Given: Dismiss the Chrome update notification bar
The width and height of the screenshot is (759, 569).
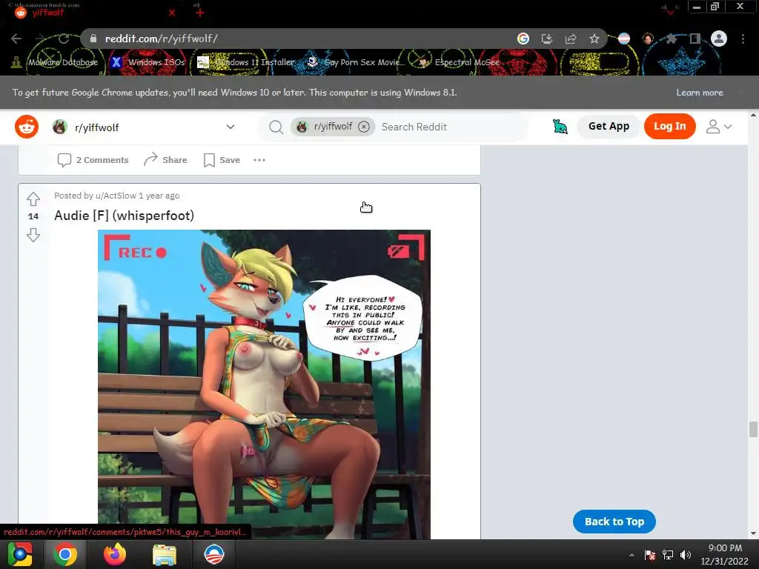Looking at the screenshot, I should coord(740,92).
